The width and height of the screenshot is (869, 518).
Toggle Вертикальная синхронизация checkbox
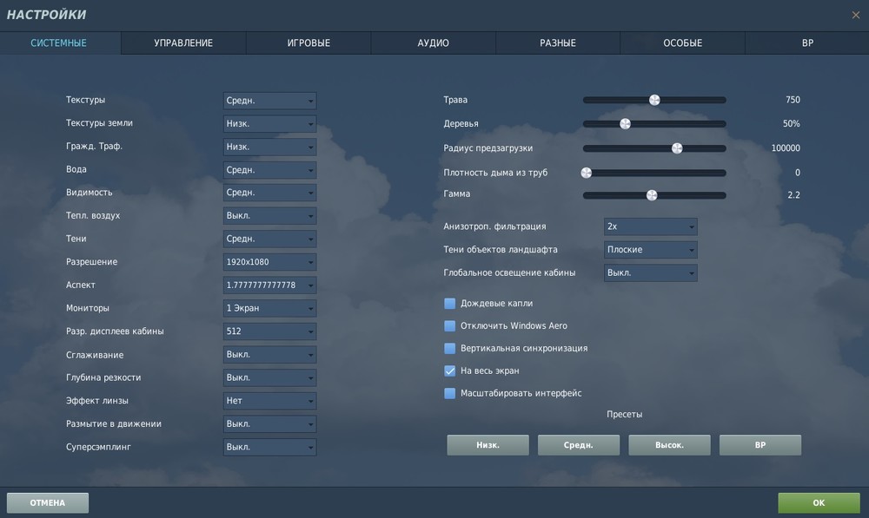(450, 348)
